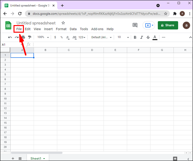This screenshot has height=161, width=193.
Task: Click the Undo icon in toolbar
Action: pos(10,37)
